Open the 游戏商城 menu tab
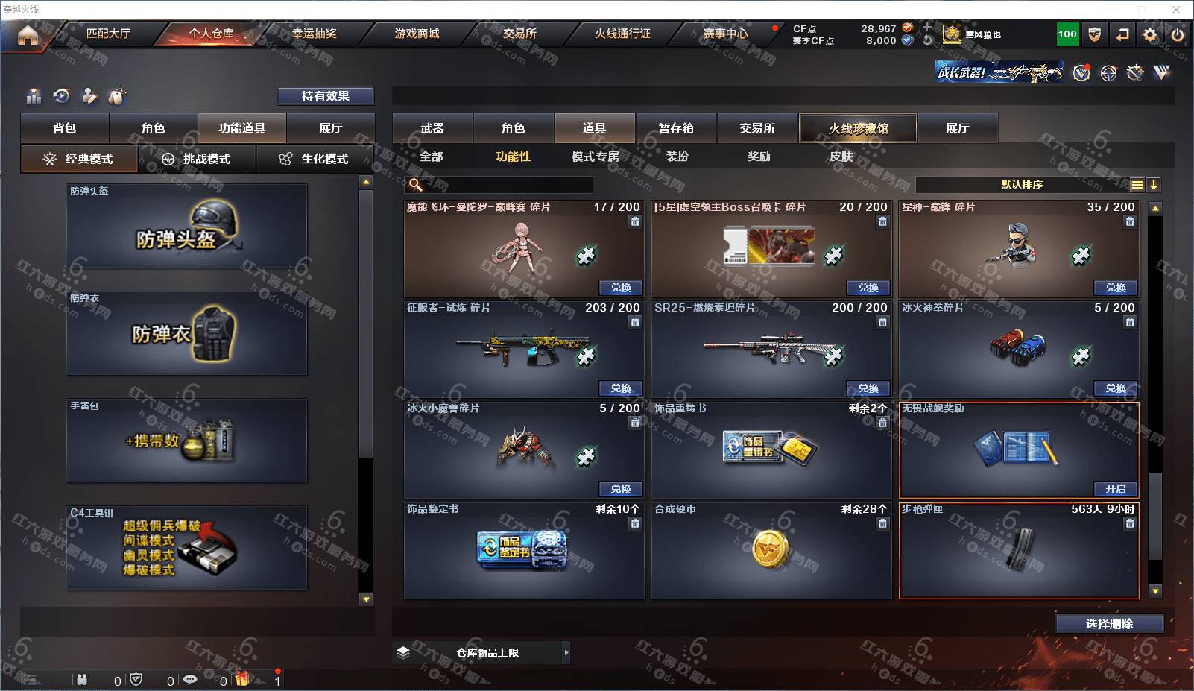The width and height of the screenshot is (1194, 691). 417,34
